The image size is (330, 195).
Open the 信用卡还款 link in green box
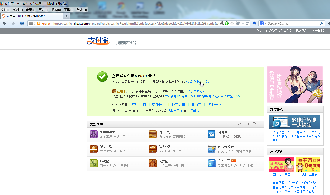tap(216, 105)
